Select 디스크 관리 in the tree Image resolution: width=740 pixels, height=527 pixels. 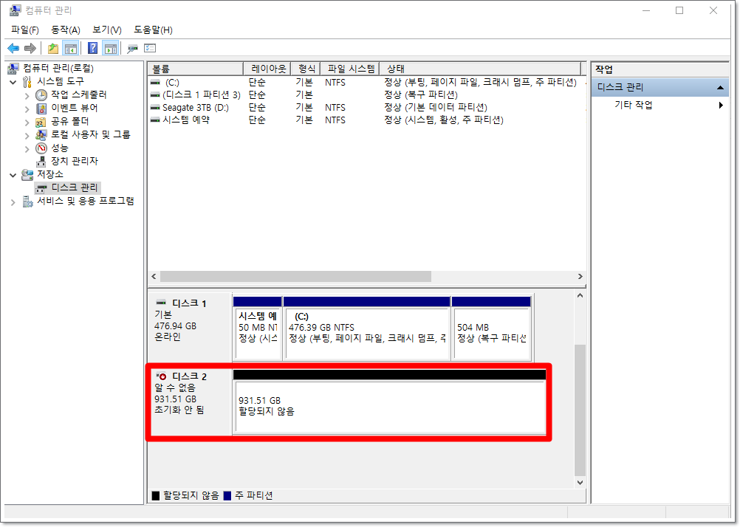click(74, 187)
